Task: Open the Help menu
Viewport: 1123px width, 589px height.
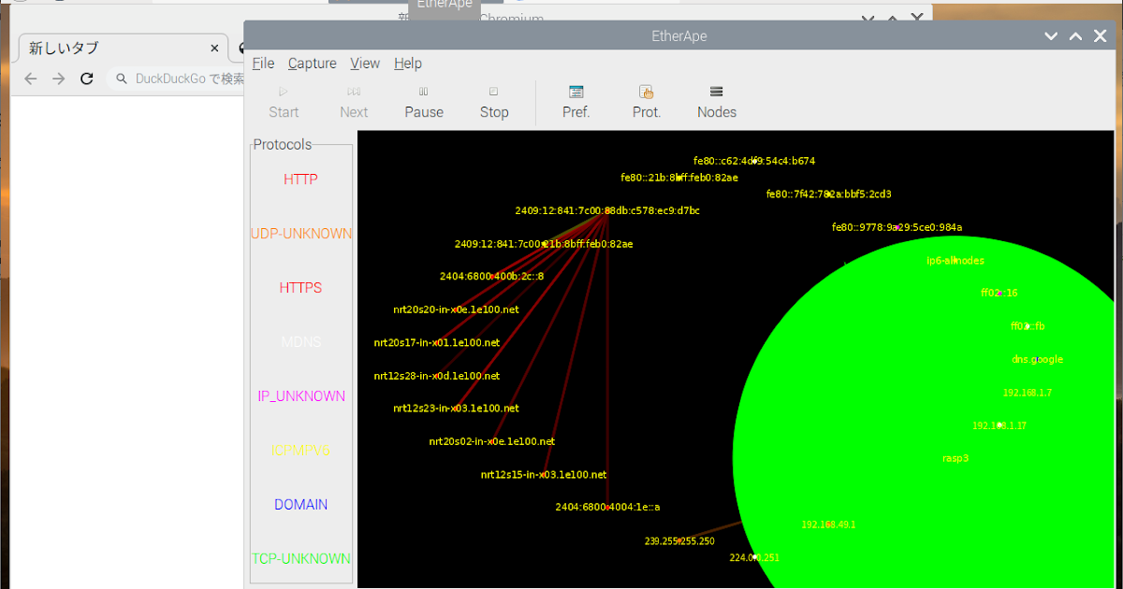Action: click(408, 63)
